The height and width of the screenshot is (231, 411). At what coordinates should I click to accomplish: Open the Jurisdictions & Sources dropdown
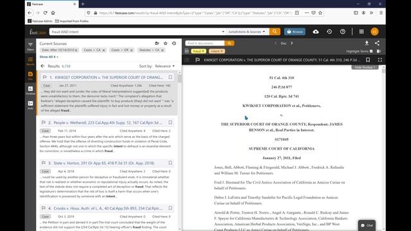(x=247, y=31)
